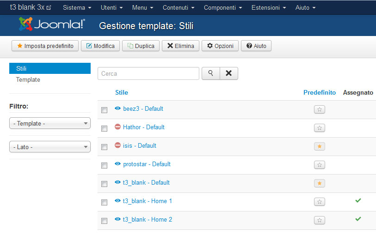Open the t3_blank - Default style

tap(146, 182)
